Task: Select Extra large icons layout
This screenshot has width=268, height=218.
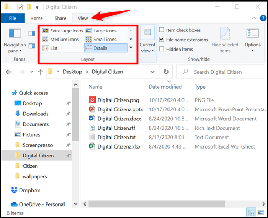Action: (x=62, y=31)
